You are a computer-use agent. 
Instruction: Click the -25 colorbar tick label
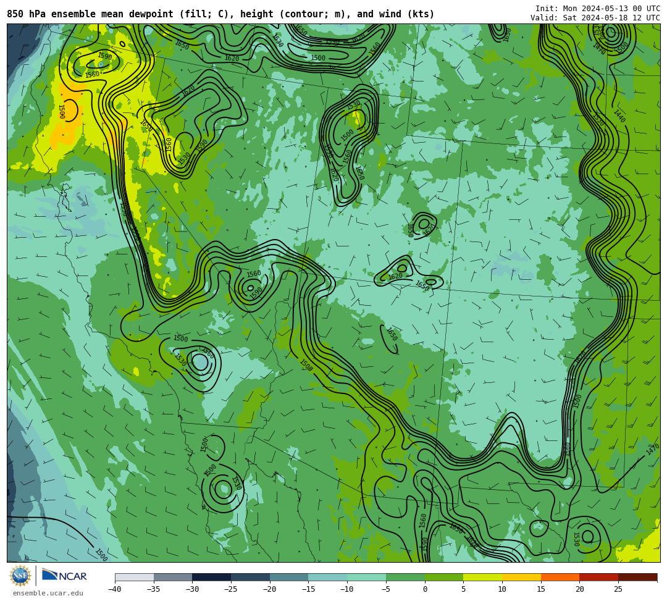[x=231, y=589]
